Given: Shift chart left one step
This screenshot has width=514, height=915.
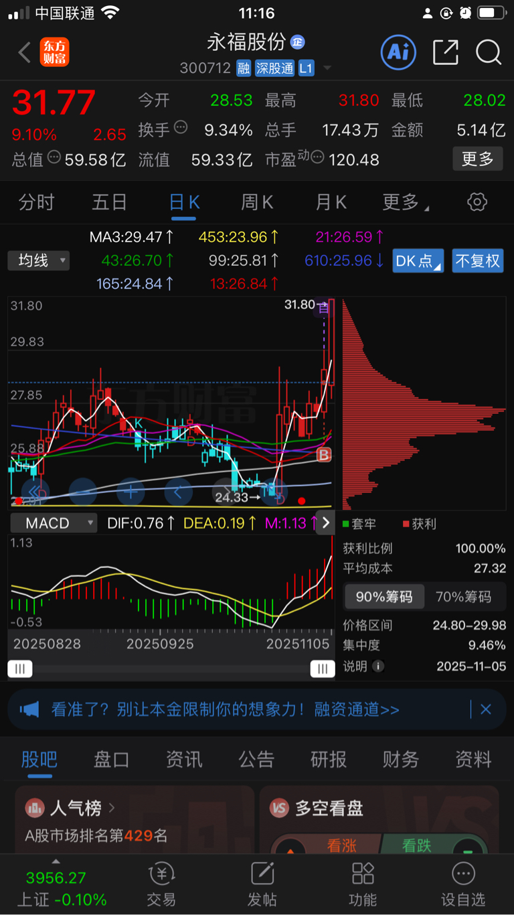Looking at the screenshot, I should pos(179,492).
